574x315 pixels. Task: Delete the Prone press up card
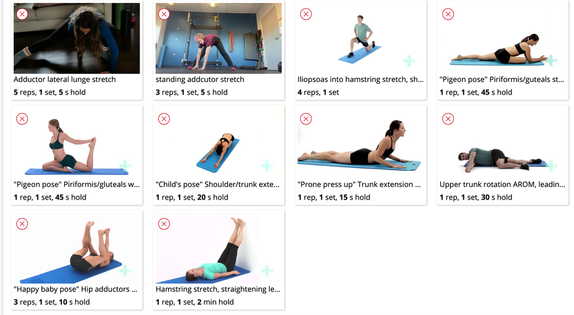(x=306, y=119)
